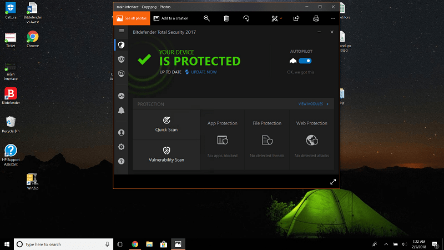The width and height of the screenshot is (444, 250).
Task: Open Bitdefender Settings gear icon
Action: pos(121,147)
